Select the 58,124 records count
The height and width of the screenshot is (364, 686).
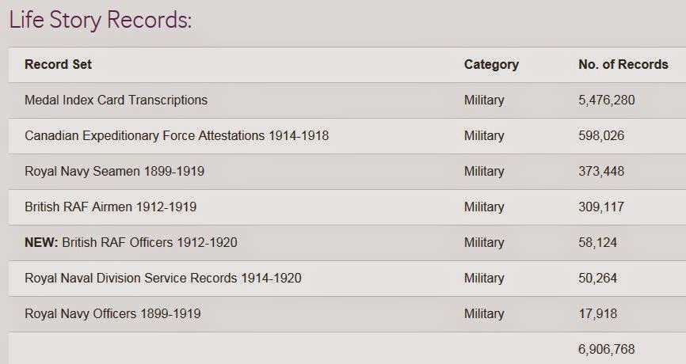(598, 243)
